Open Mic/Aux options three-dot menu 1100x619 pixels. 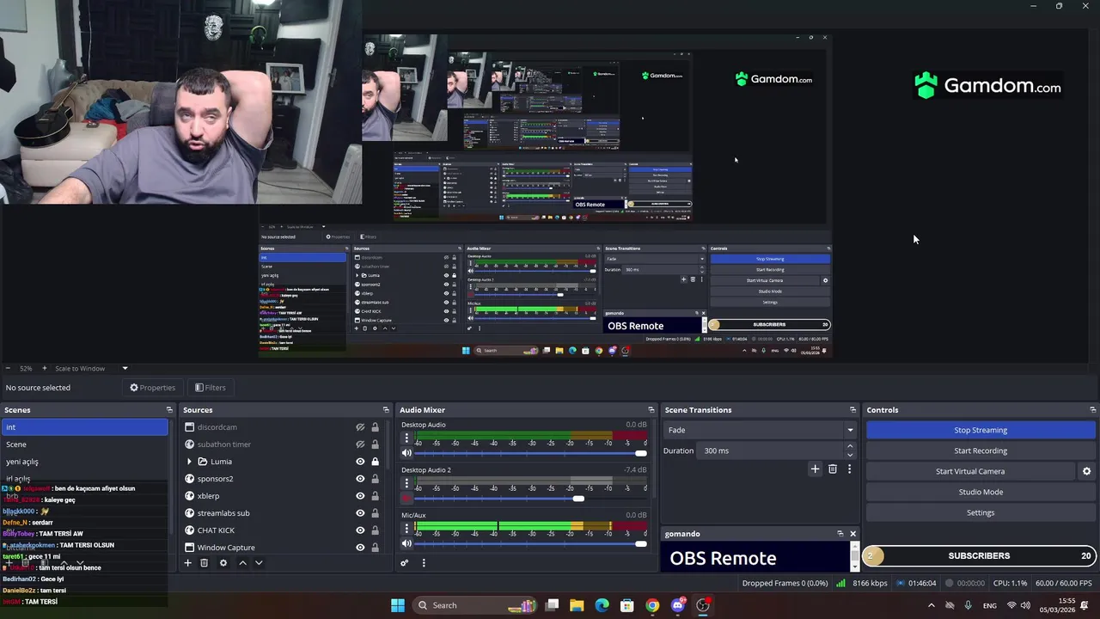(406, 529)
